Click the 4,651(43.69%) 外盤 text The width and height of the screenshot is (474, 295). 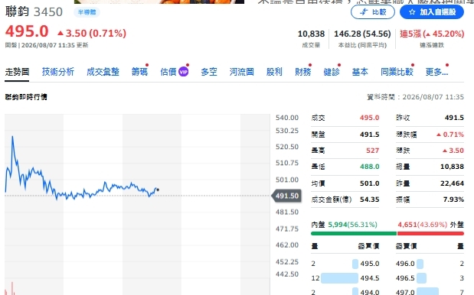coord(430,225)
